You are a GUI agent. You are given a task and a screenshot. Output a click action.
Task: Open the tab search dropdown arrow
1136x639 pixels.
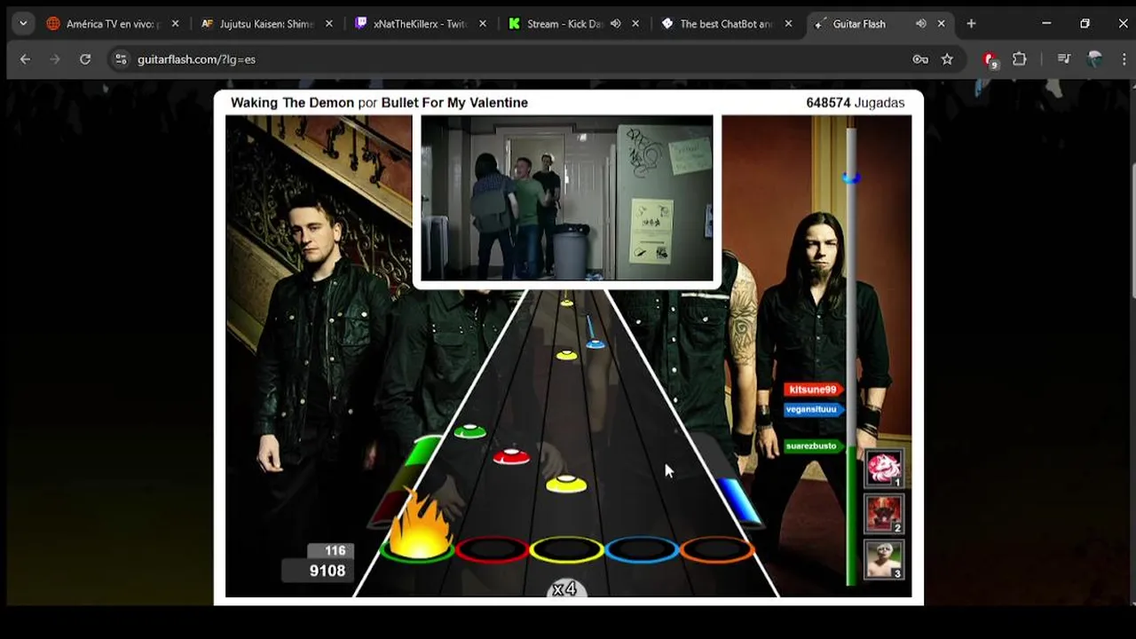tap(23, 24)
